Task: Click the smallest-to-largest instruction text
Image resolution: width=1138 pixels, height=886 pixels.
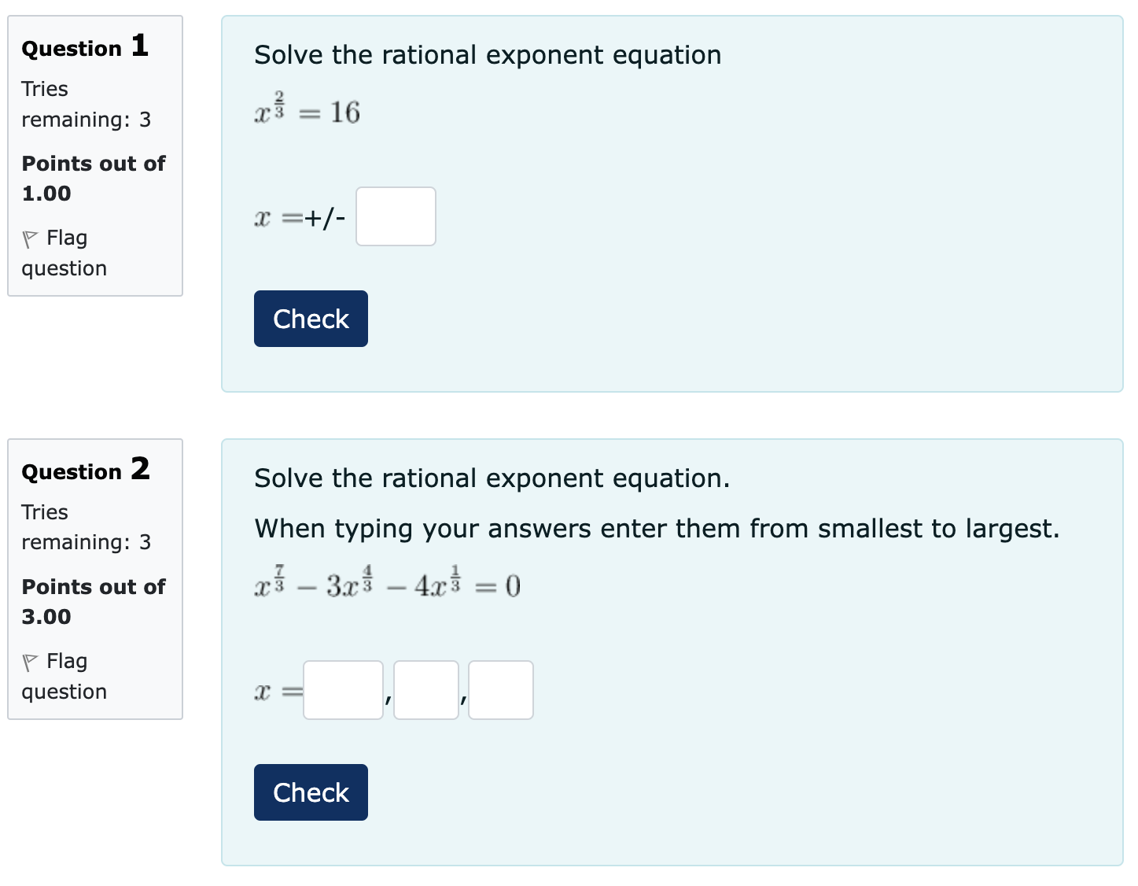Action: click(x=657, y=529)
